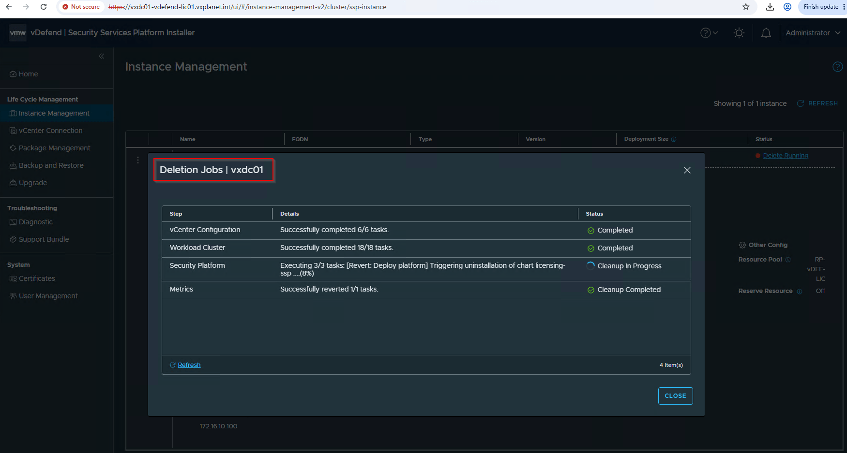Click the Not secure site indicator

click(x=81, y=7)
